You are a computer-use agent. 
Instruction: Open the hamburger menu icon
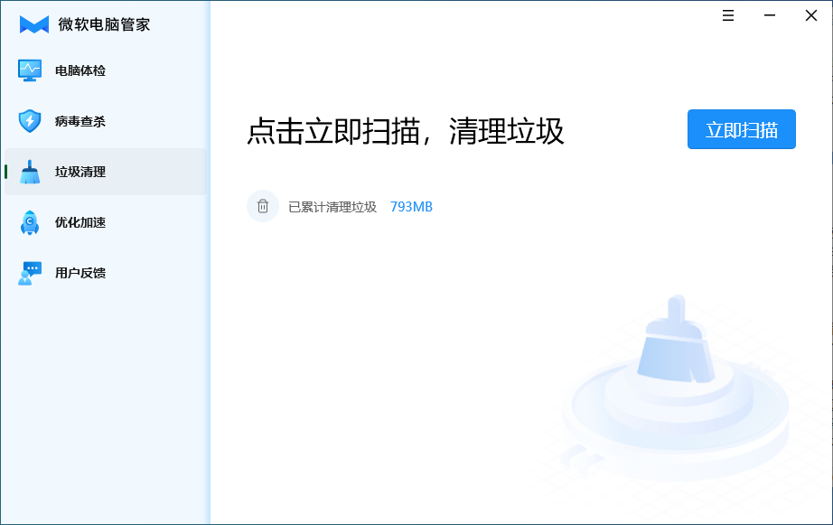tap(728, 15)
